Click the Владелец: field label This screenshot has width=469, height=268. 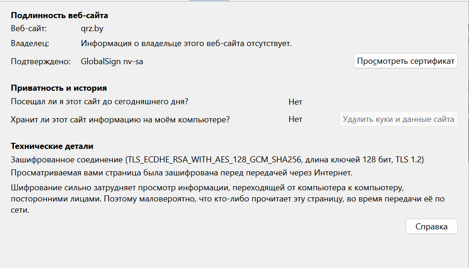(30, 44)
